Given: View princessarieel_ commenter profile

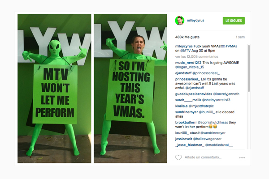Looking at the screenshot, I should (x=187, y=79).
